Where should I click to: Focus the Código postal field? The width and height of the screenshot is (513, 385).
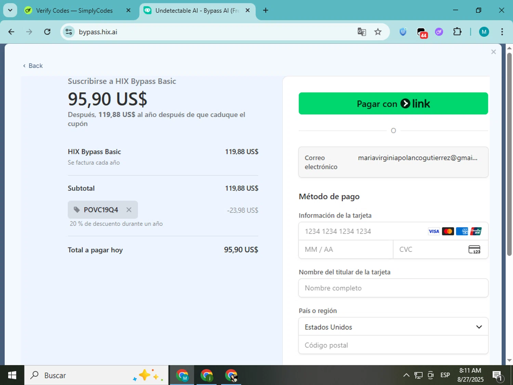pyautogui.click(x=393, y=345)
